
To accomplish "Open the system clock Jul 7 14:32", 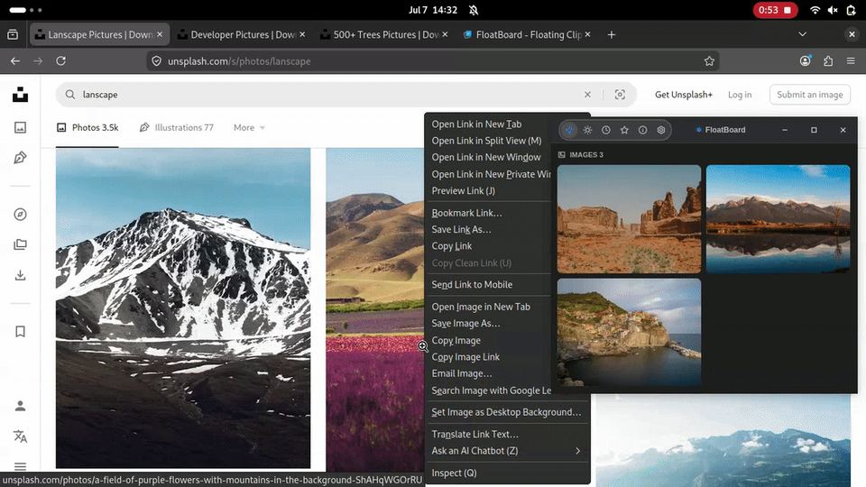I will (433, 10).
